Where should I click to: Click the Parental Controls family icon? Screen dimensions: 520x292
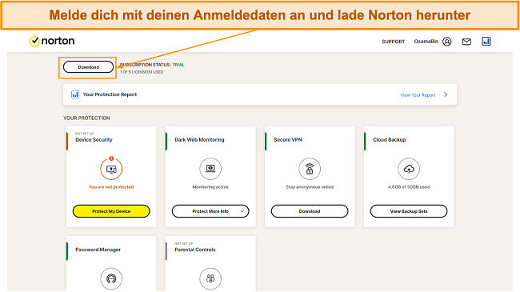[x=210, y=278]
